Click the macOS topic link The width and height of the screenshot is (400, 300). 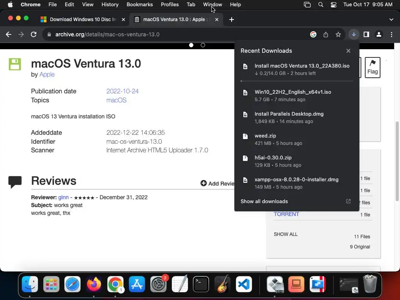[x=116, y=100]
